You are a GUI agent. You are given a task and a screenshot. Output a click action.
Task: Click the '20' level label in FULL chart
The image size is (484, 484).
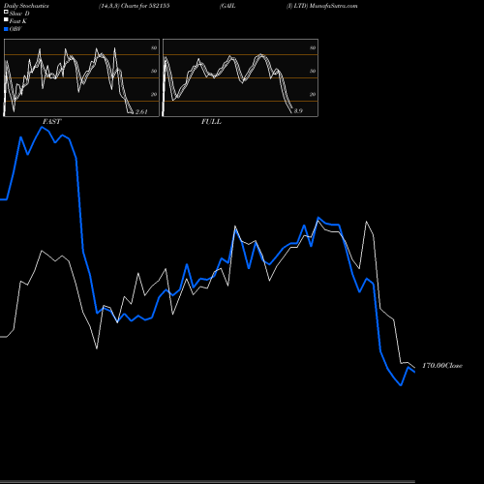pos(313,95)
